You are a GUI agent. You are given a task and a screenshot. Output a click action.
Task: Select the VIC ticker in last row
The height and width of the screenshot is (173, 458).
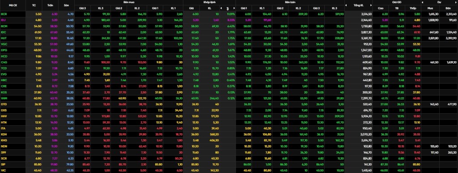4,170
